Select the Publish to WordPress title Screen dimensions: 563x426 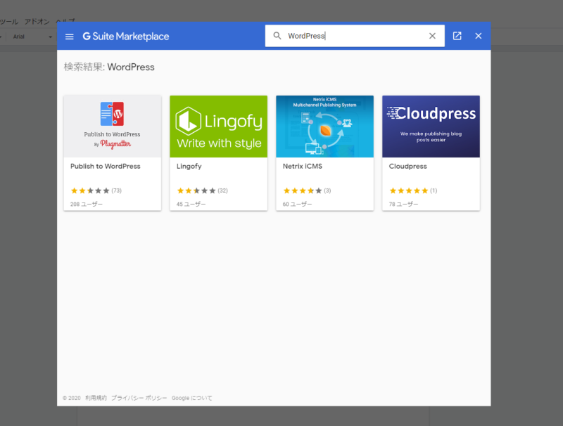click(x=105, y=166)
